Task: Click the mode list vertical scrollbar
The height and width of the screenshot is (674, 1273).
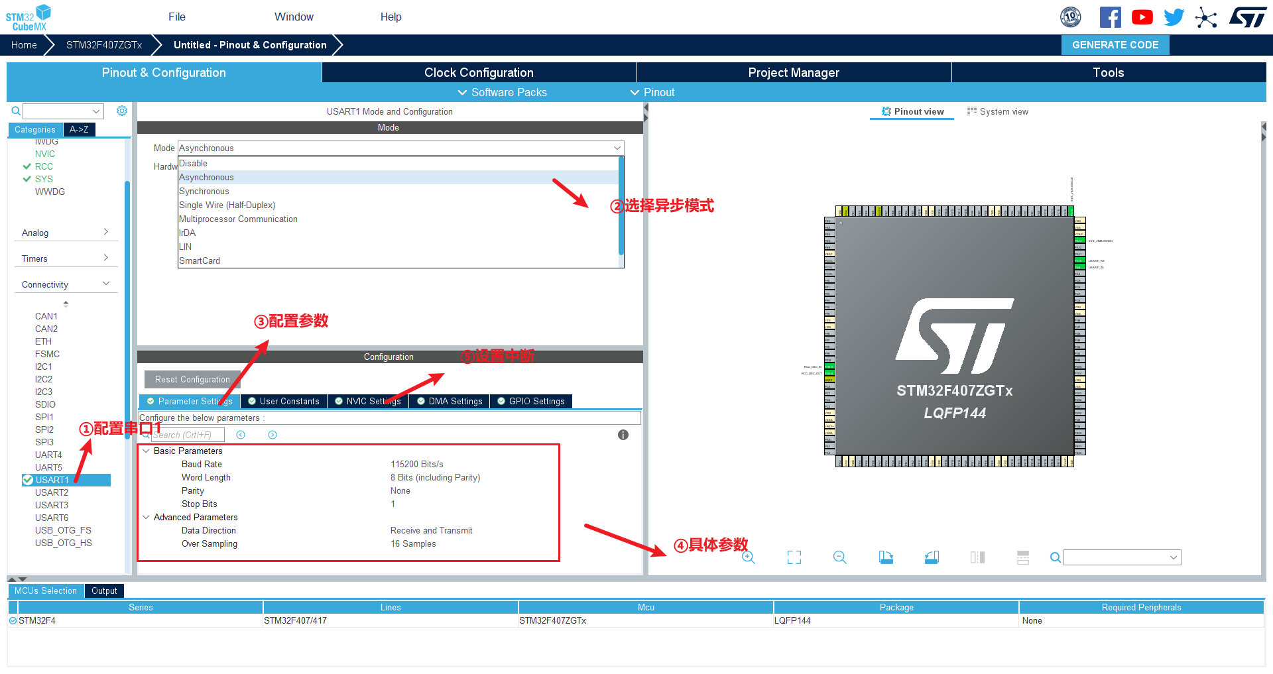Action: click(621, 205)
